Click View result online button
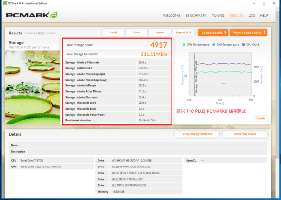The width and height of the screenshot is (281, 200). coord(249,33)
